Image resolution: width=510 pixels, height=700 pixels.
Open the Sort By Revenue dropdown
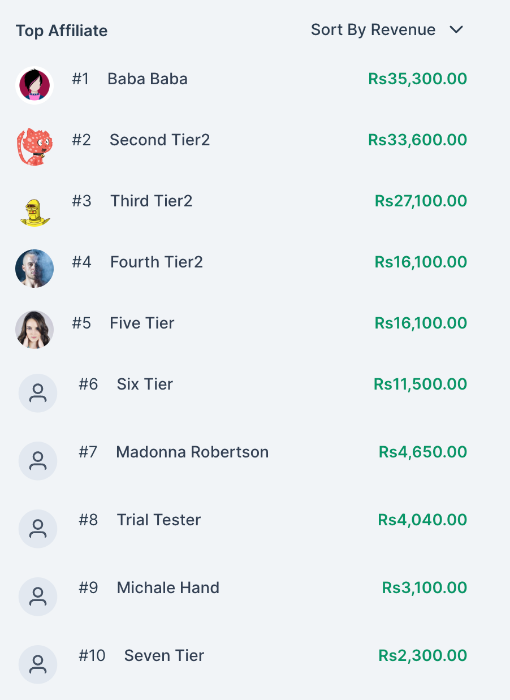[373, 30]
